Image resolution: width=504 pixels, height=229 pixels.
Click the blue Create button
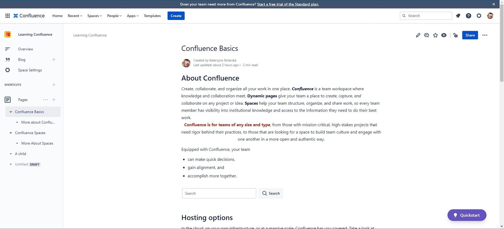click(x=176, y=16)
